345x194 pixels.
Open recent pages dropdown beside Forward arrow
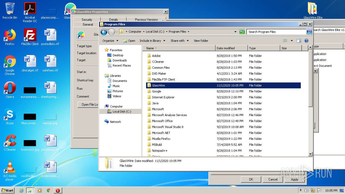pyautogui.click(x=116, y=32)
